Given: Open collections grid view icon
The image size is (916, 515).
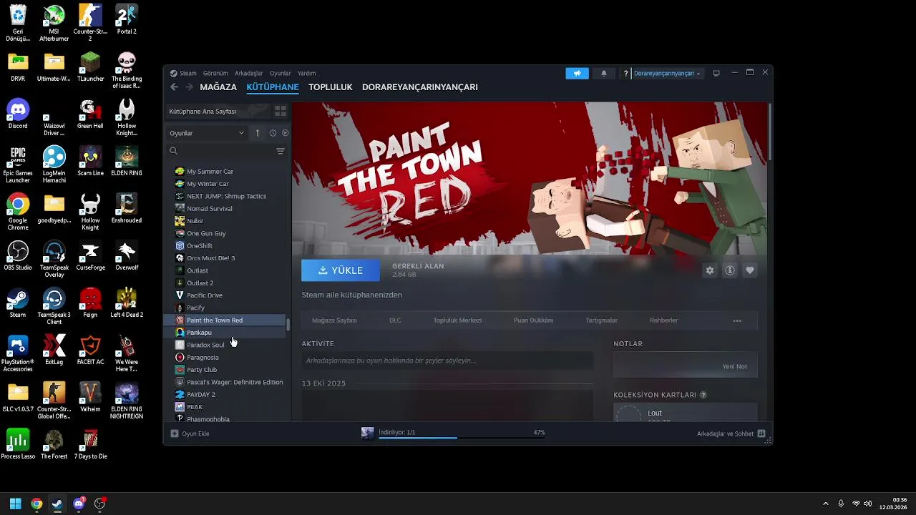Looking at the screenshot, I should pos(281,112).
